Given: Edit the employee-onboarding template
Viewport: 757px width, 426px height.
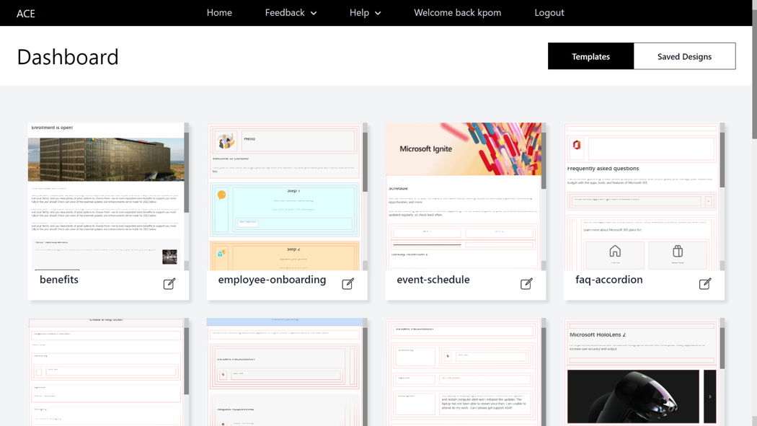Looking at the screenshot, I should 347,284.
